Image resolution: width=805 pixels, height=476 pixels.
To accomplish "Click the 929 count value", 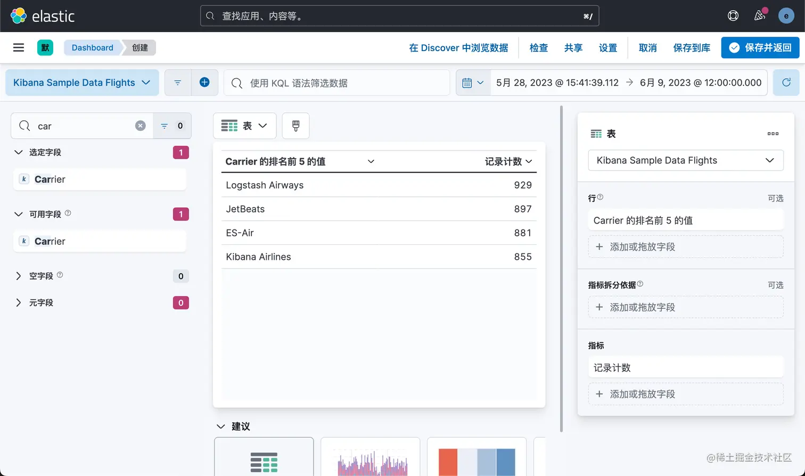I will point(523,185).
